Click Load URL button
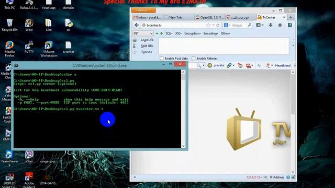 147,40
